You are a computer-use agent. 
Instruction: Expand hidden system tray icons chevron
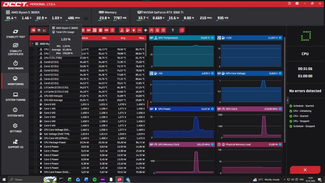click(x=284, y=179)
